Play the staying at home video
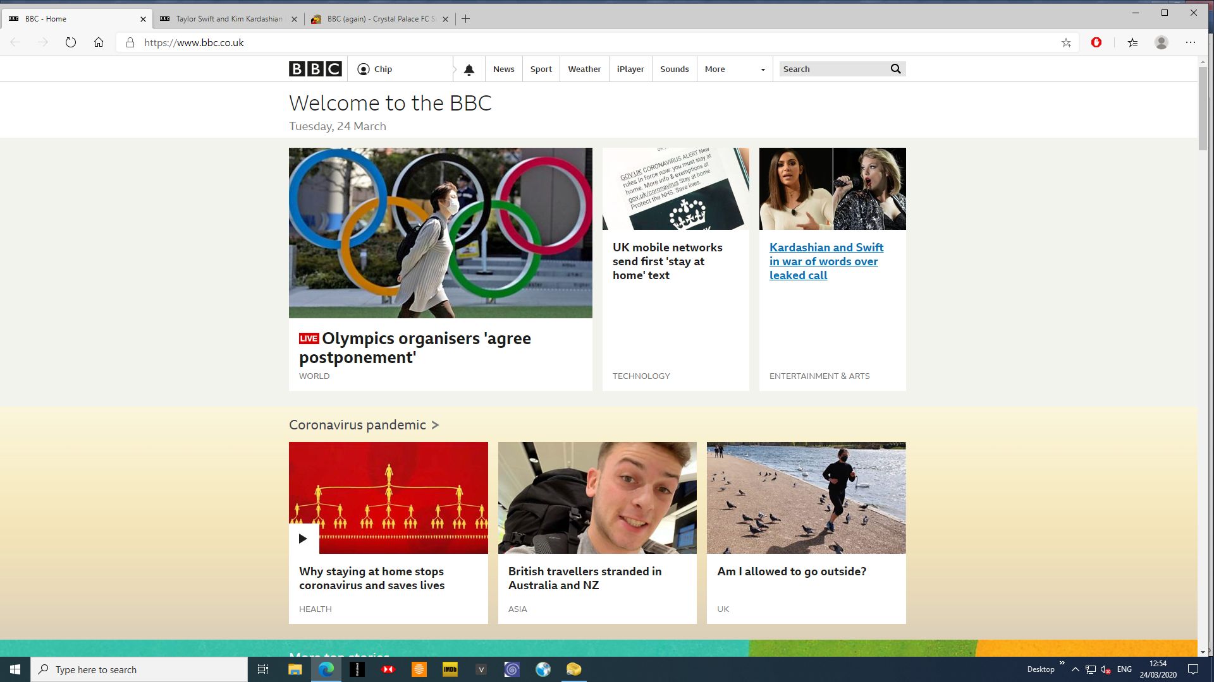 tap(303, 539)
